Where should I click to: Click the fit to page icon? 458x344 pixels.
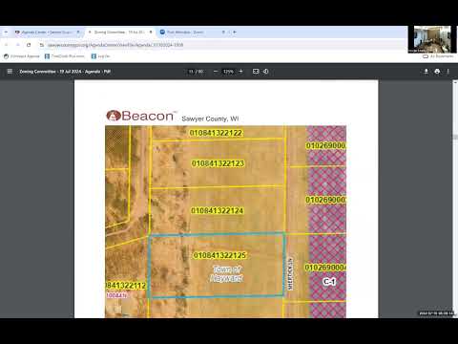[x=256, y=72]
